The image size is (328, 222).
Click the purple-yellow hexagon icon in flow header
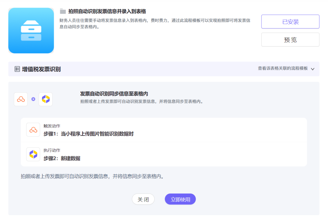click(x=46, y=99)
